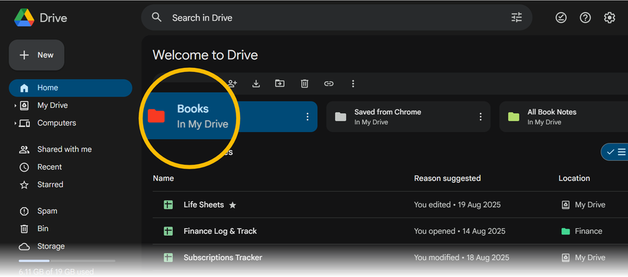
Task: Open the Help question mark icon
Action: pos(585,18)
